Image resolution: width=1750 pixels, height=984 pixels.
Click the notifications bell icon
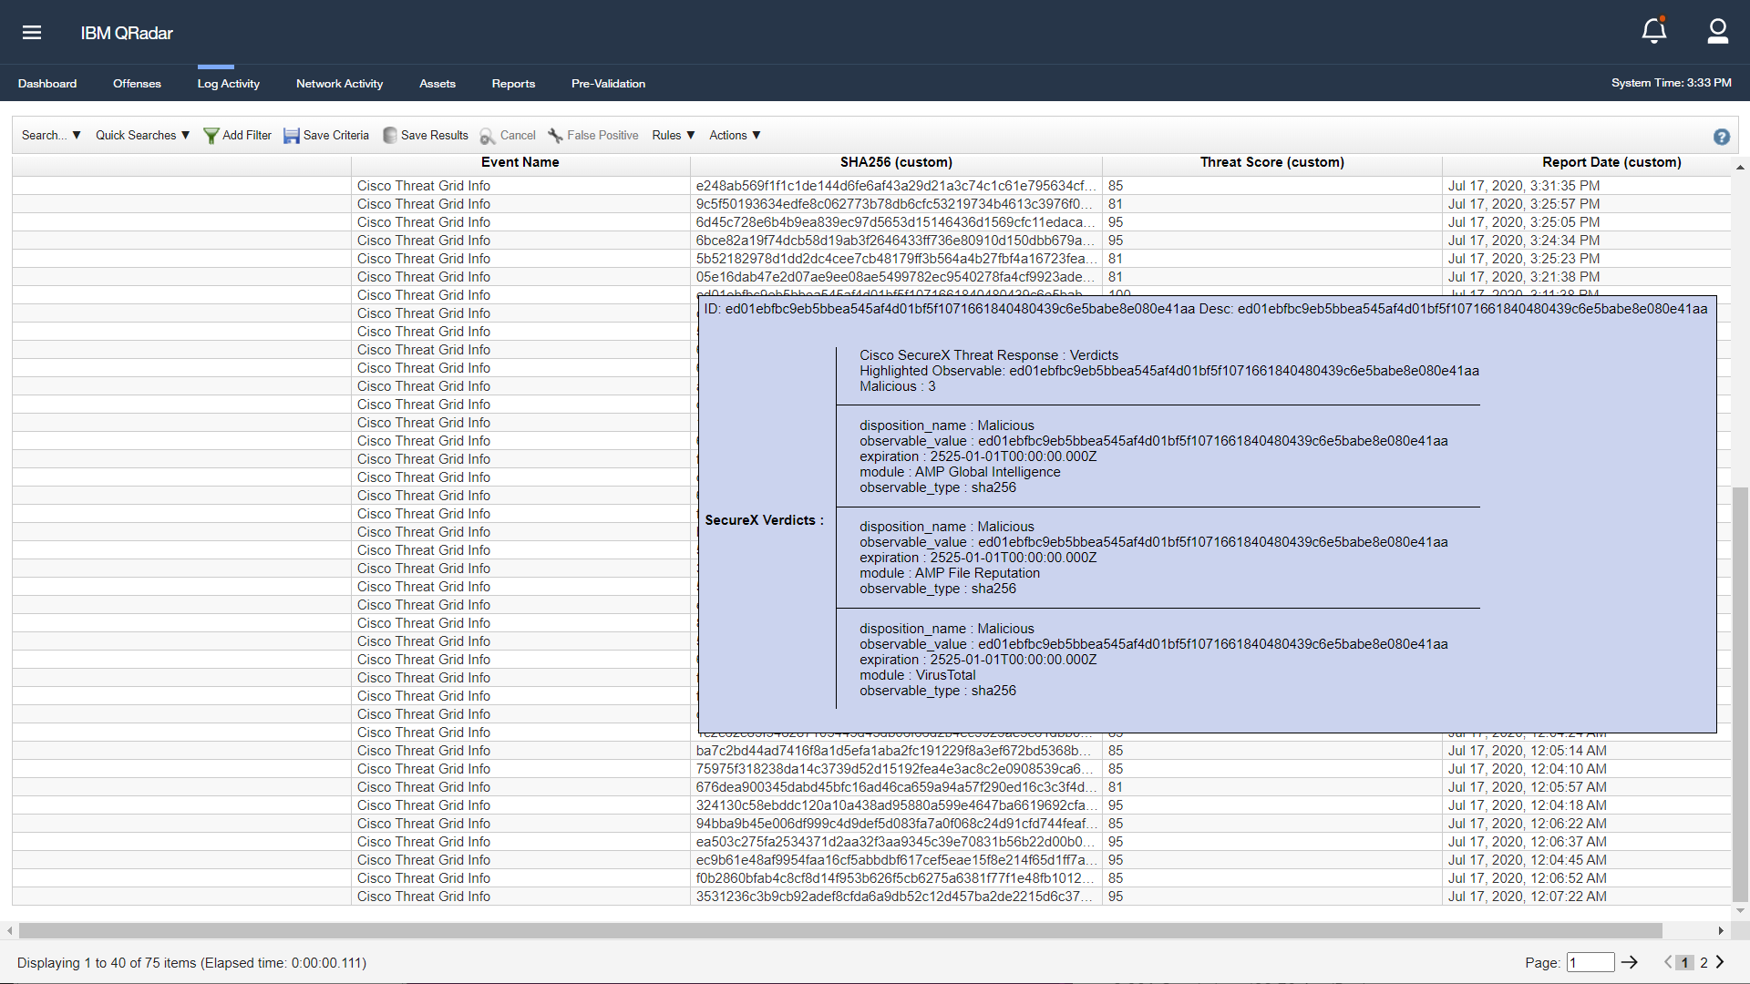coord(1653,32)
